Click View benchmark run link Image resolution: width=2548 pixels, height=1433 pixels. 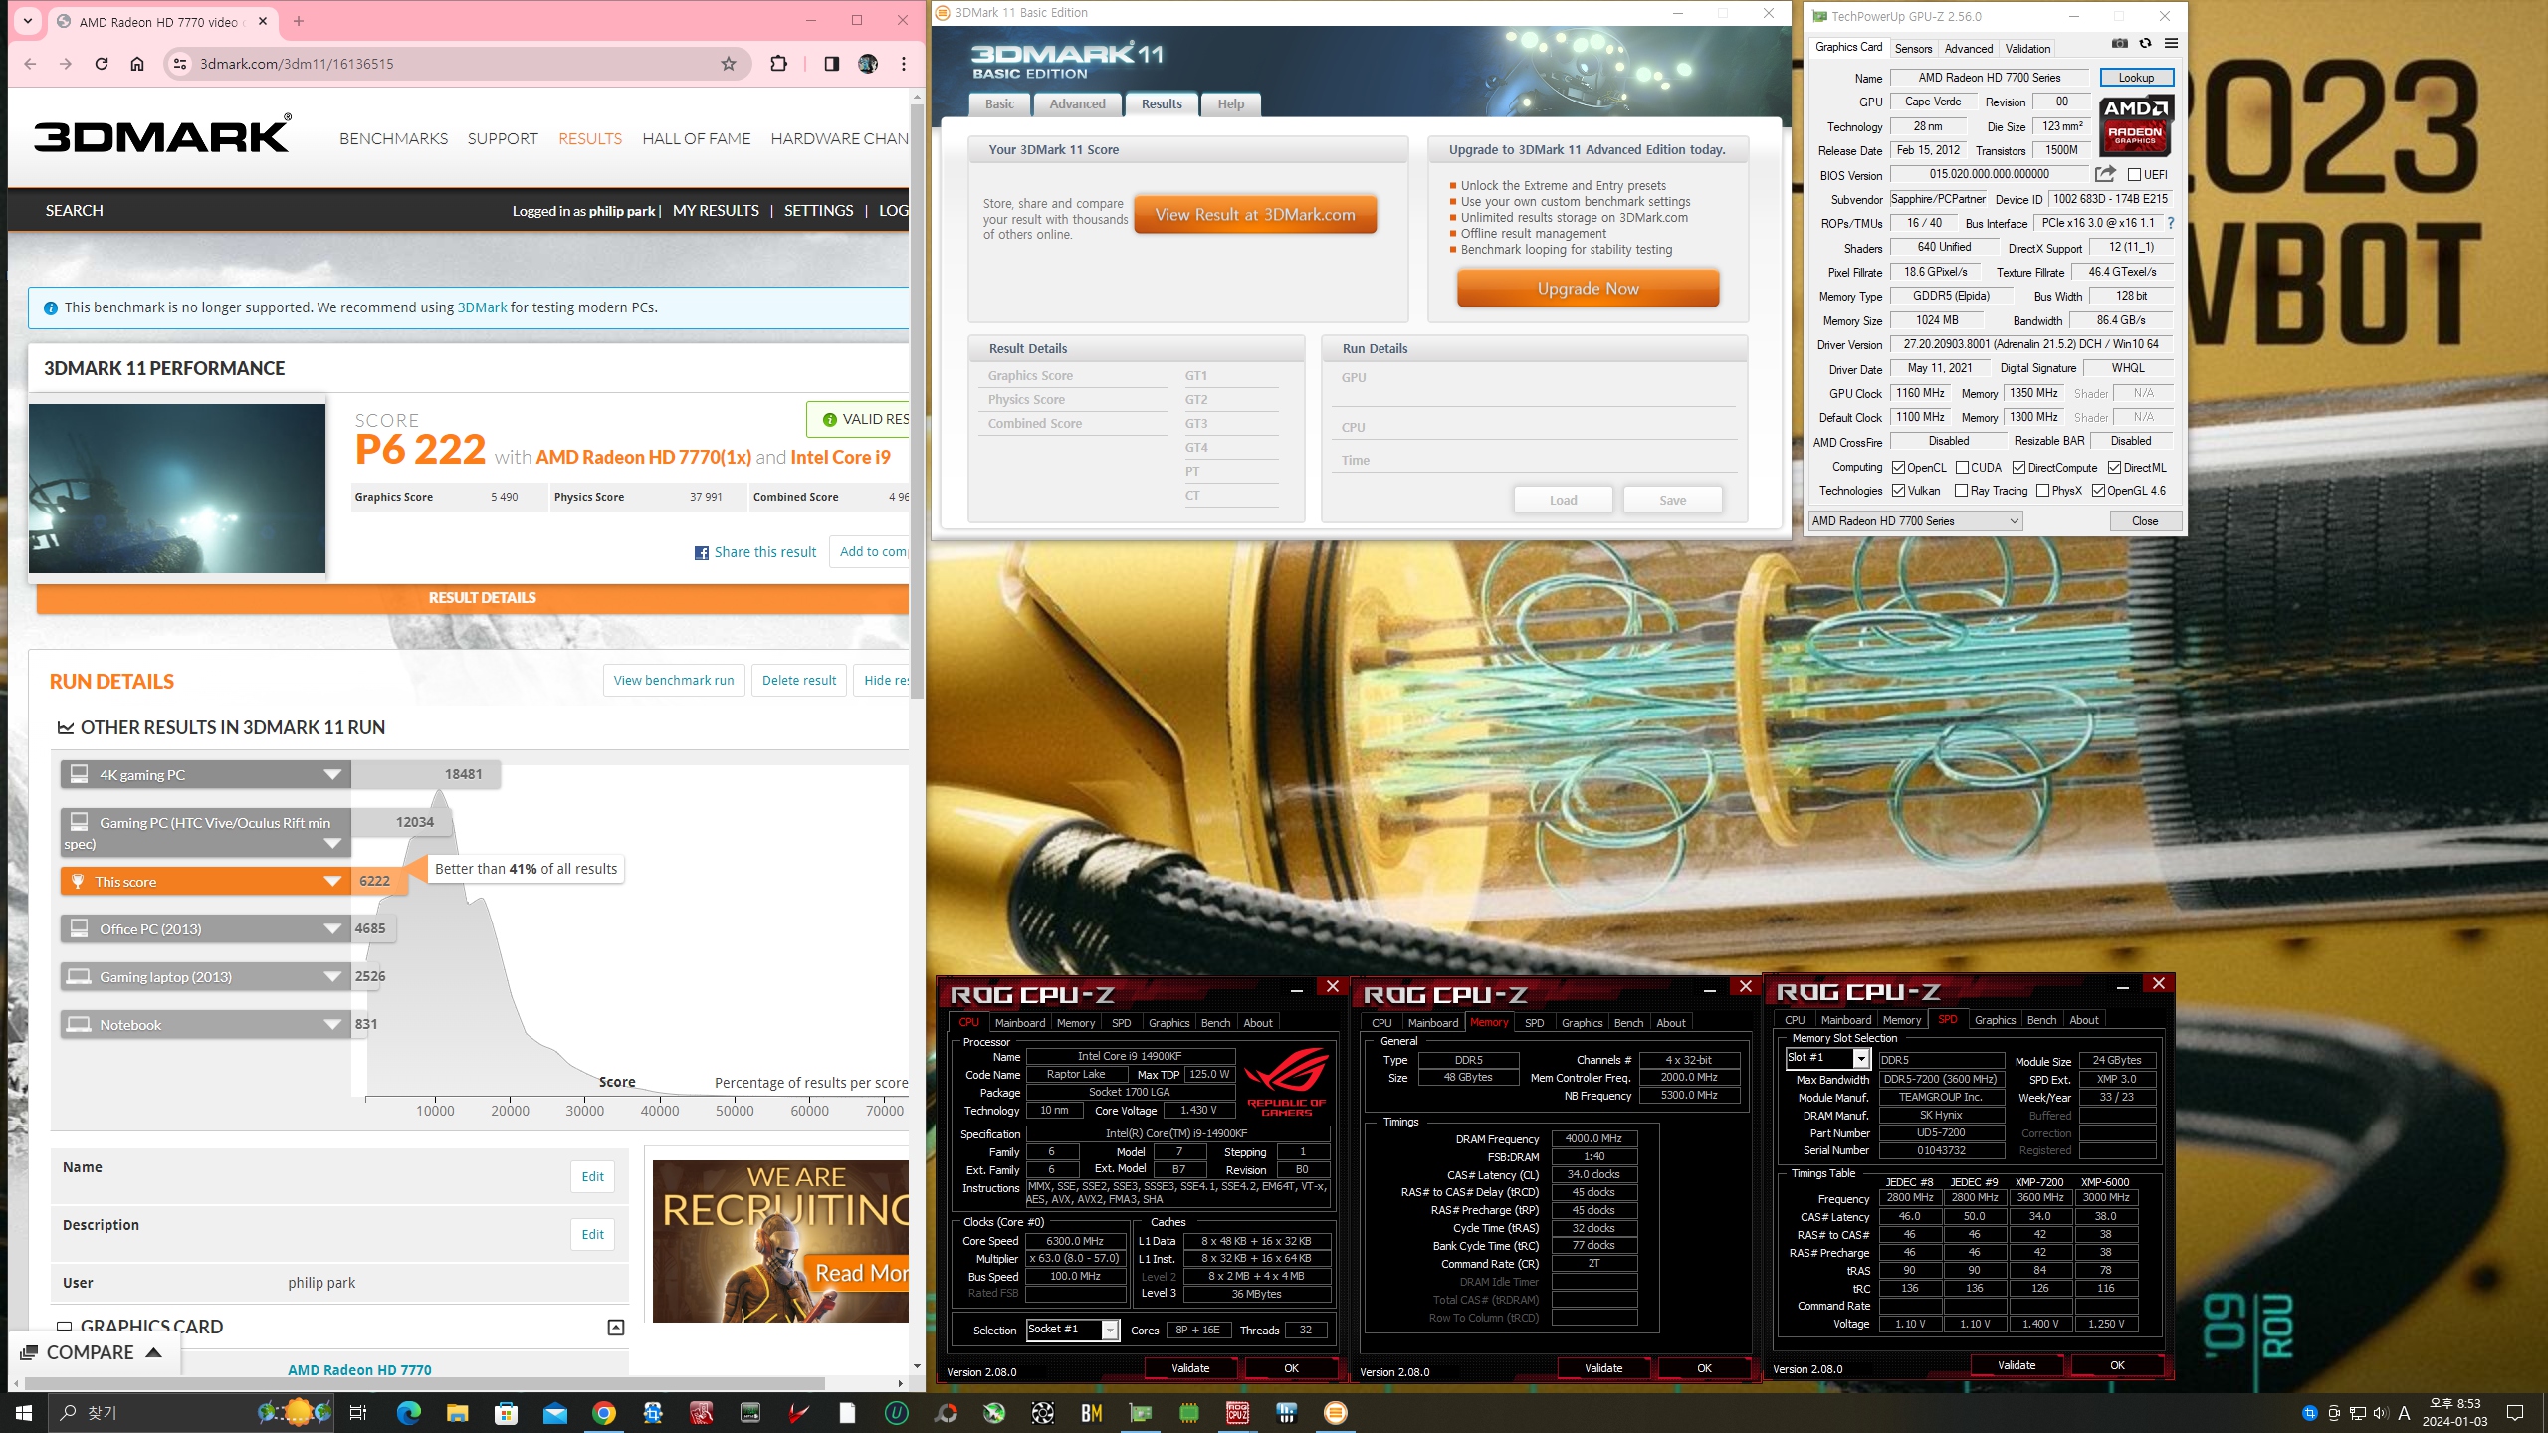tap(674, 681)
